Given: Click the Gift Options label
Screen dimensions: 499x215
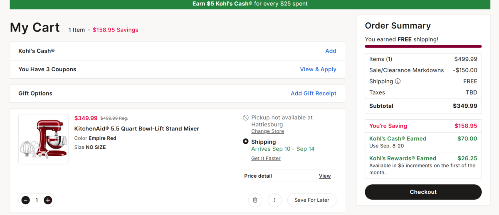Looking at the screenshot, I should [35, 93].
